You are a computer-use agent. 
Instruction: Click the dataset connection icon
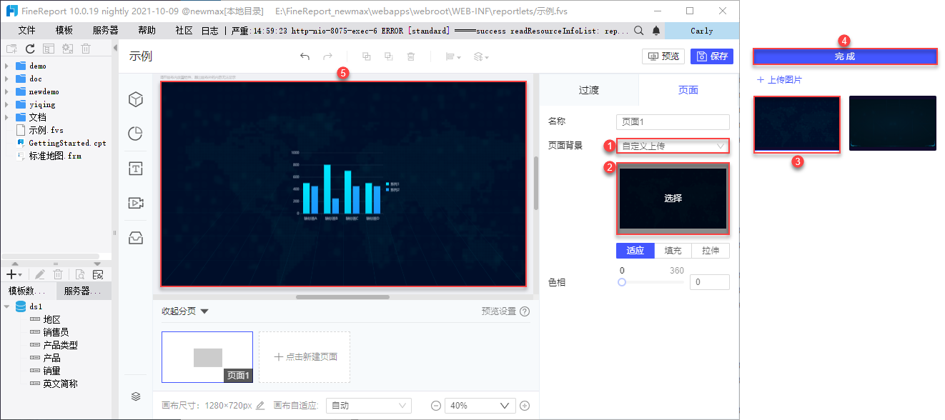[x=98, y=274]
